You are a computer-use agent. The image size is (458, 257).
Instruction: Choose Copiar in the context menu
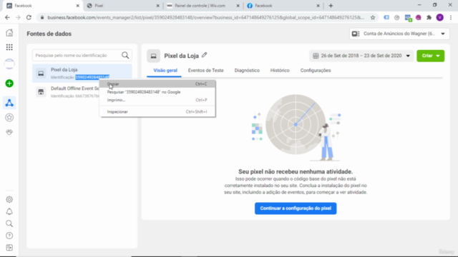[157, 84]
